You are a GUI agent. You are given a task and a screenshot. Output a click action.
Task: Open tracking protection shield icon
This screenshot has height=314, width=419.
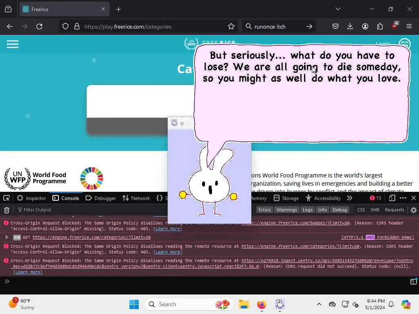coord(65,27)
